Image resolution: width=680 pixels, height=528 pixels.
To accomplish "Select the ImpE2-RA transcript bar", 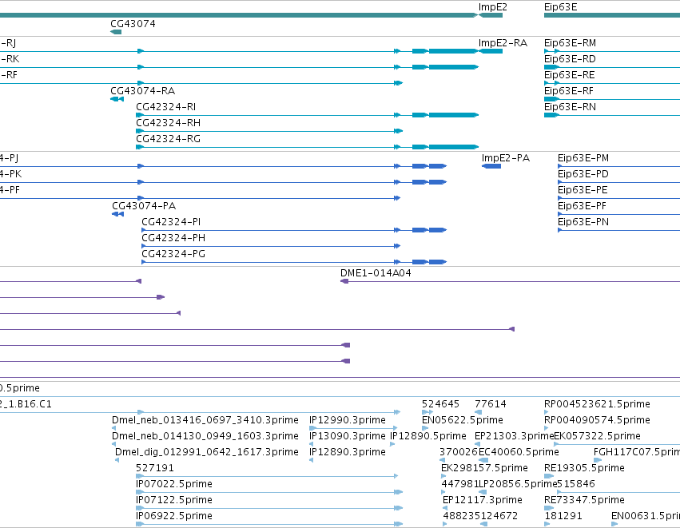I will (490, 51).
